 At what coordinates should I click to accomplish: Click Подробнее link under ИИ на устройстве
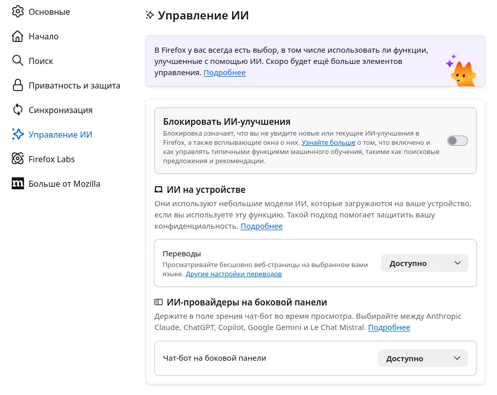pyautogui.click(x=261, y=226)
